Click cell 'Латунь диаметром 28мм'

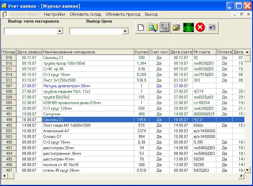click(x=88, y=86)
